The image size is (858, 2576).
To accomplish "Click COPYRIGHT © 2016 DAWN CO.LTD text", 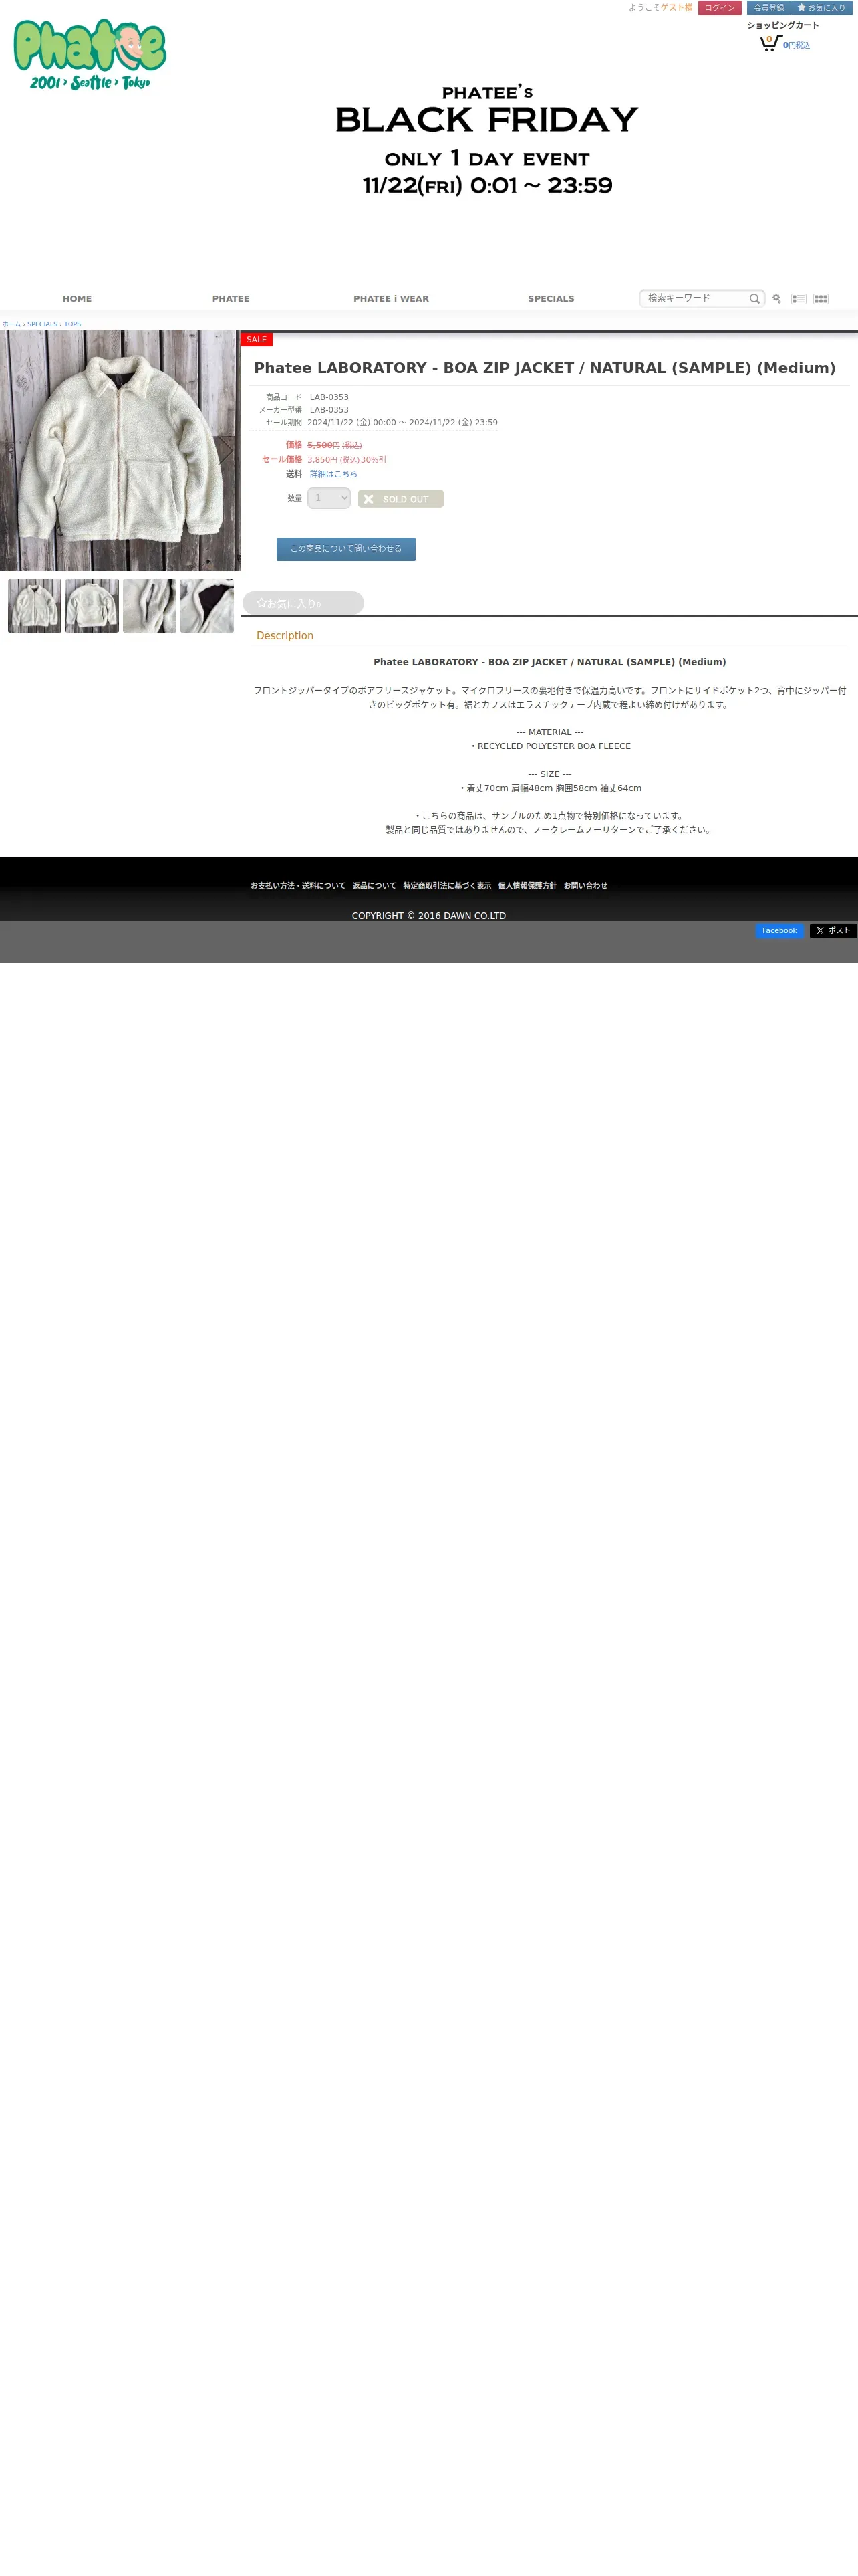I will [x=428, y=916].
